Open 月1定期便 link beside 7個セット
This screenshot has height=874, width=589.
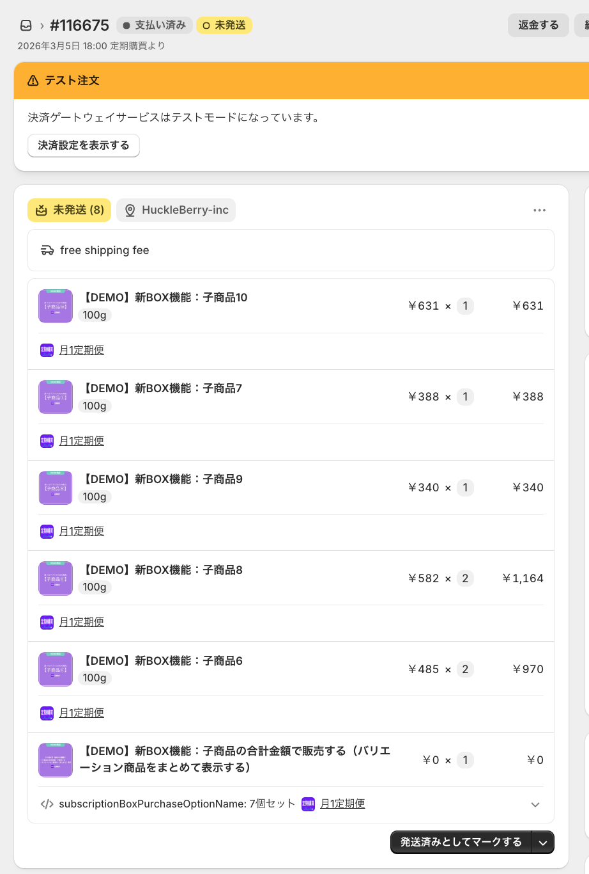342,804
